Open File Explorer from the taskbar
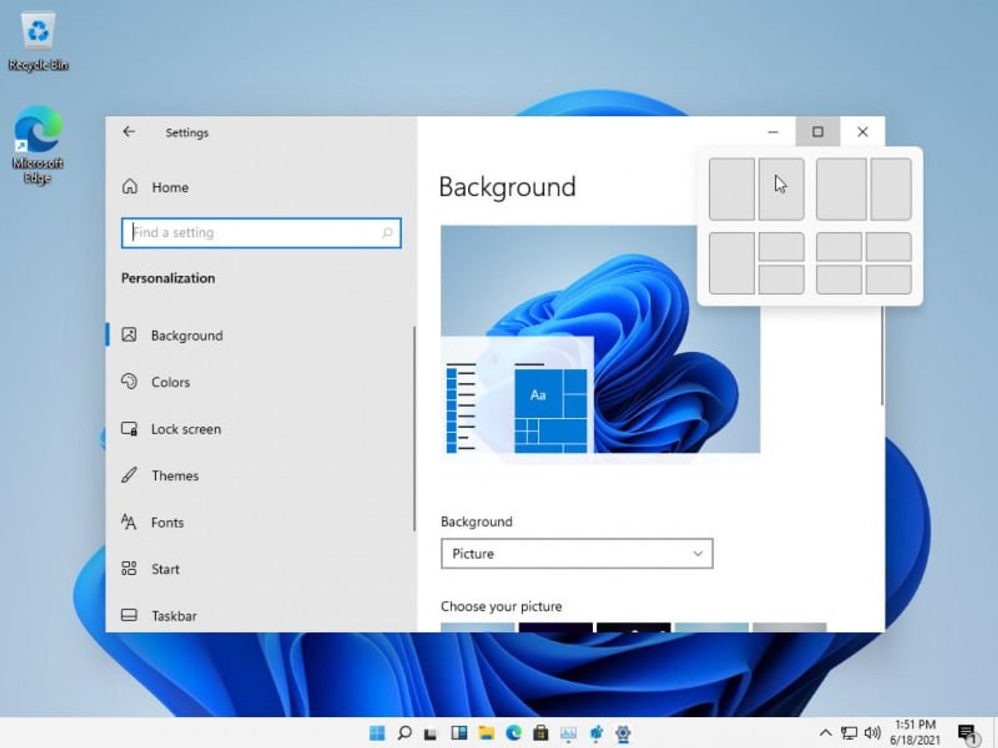Image resolution: width=998 pixels, height=748 pixels. tap(487, 733)
